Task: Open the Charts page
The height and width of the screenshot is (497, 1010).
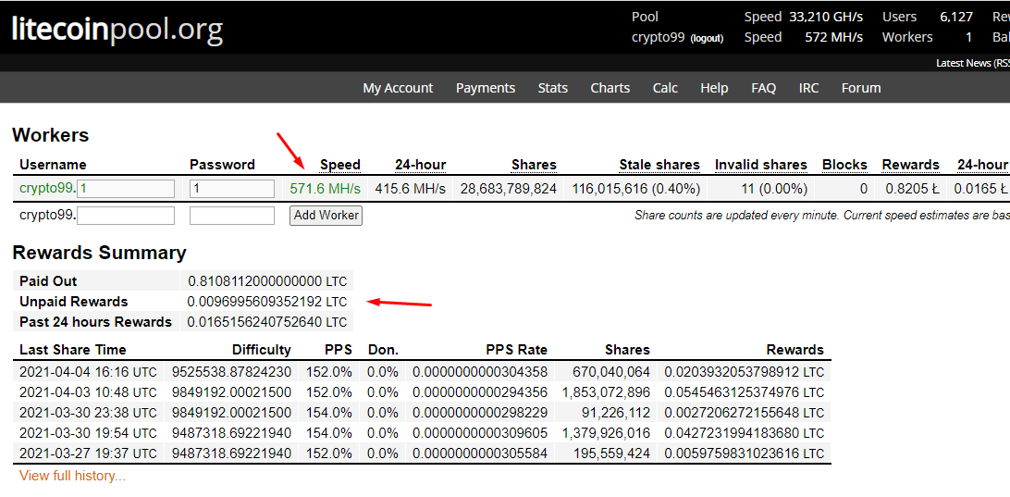Action: click(610, 88)
